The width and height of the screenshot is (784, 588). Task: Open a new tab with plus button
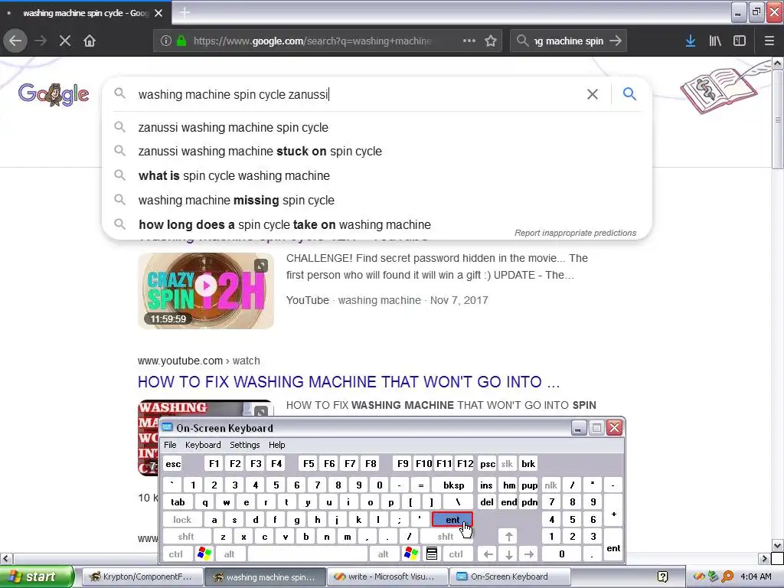185,12
